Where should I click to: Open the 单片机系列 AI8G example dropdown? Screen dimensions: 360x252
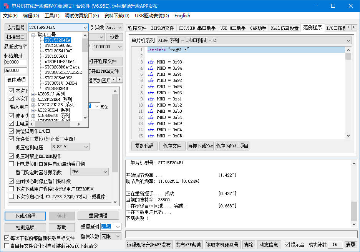click(x=254, y=40)
